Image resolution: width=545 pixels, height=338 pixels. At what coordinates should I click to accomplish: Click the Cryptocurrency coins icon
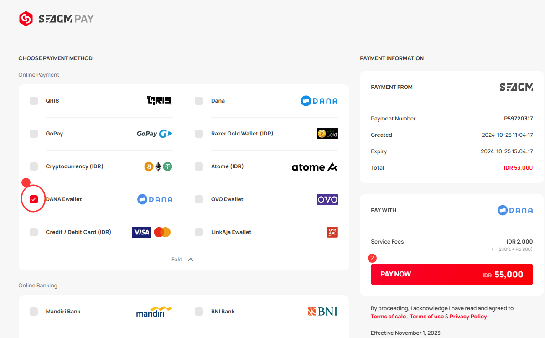point(158,166)
